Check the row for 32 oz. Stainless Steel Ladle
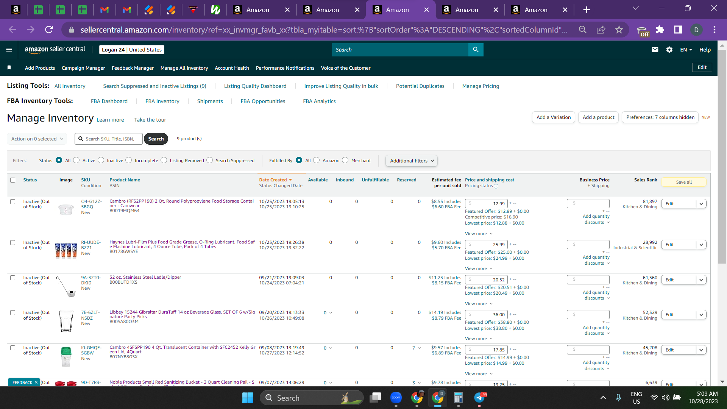 coord(13,278)
